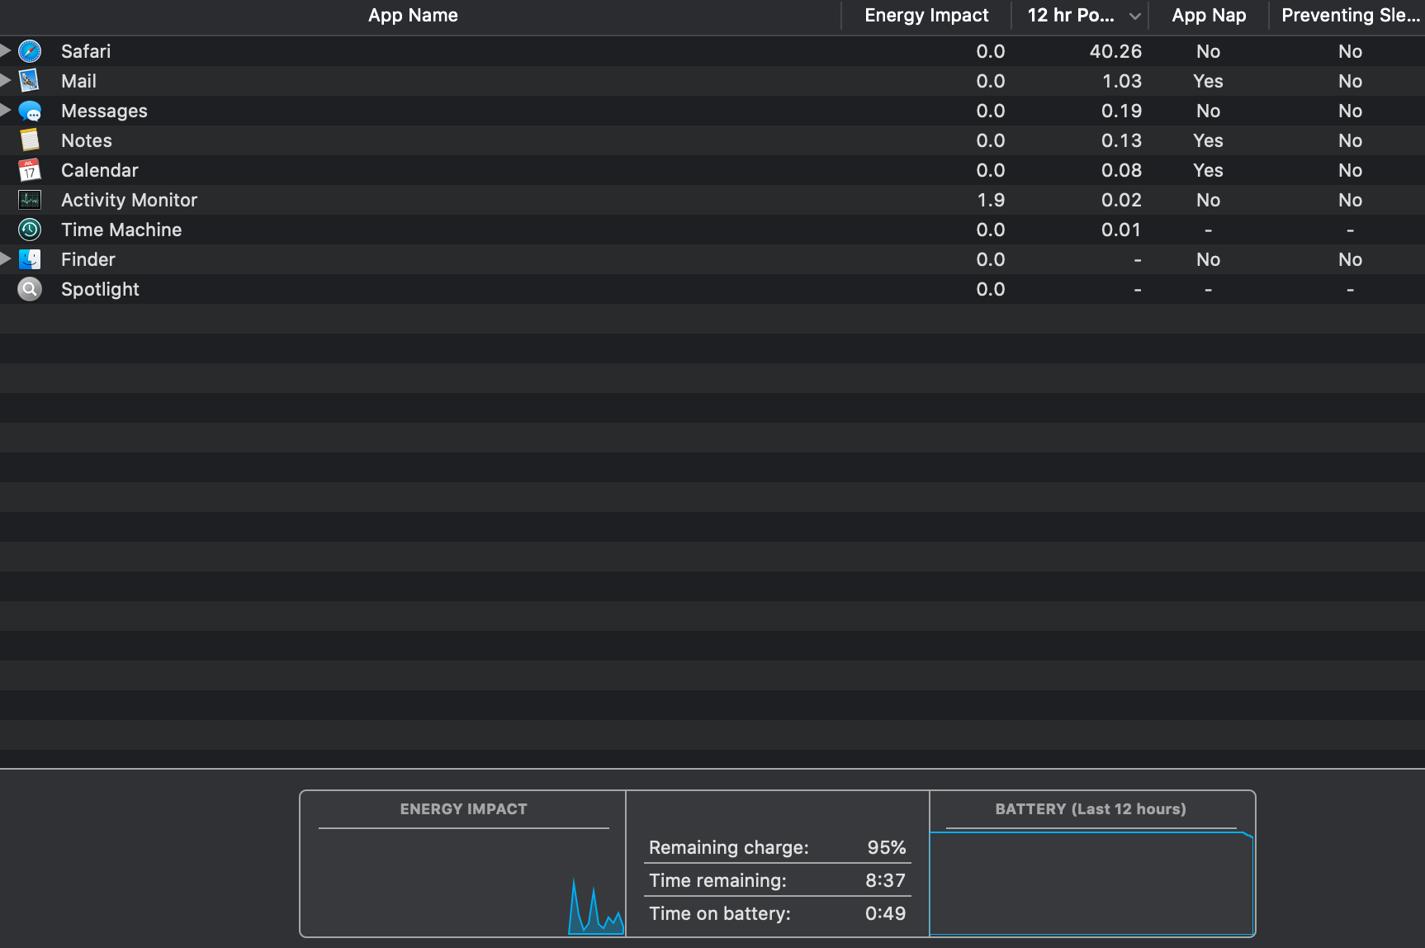Image resolution: width=1425 pixels, height=948 pixels.
Task: Click the Calendar app icon
Action: (x=30, y=170)
